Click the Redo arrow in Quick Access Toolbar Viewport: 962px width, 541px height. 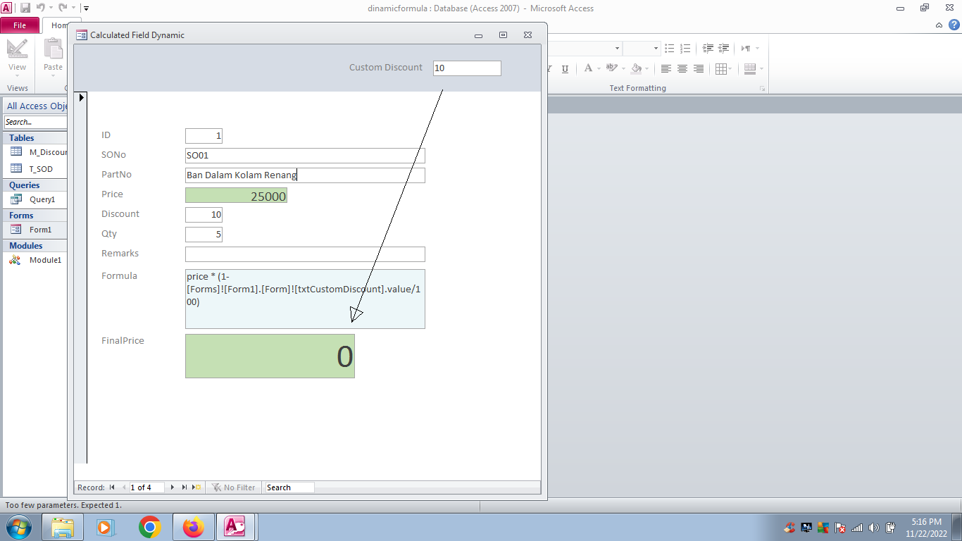pos(63,8)
